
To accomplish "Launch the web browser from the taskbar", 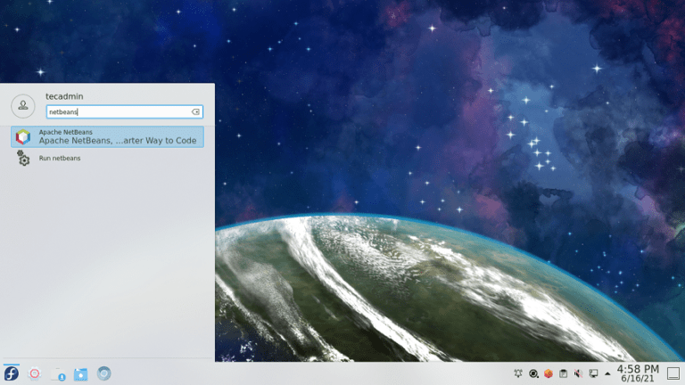I will coord(104,373).
